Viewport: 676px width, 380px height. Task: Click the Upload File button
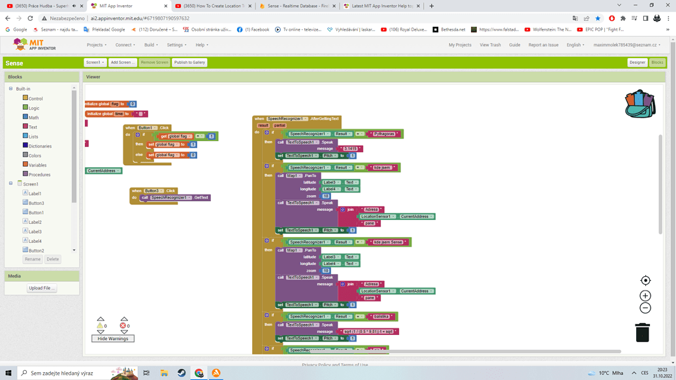tap(42, 288)
